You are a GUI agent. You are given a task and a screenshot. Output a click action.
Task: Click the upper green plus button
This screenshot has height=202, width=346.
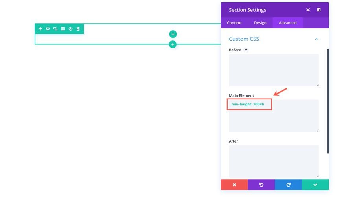click(173, 34)
